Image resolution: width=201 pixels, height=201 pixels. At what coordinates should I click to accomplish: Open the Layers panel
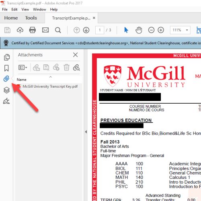6,90
